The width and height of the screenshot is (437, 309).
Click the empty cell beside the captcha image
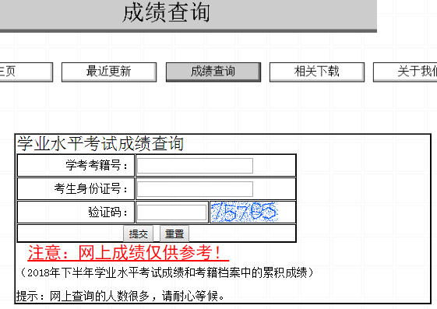click(287, 212)
